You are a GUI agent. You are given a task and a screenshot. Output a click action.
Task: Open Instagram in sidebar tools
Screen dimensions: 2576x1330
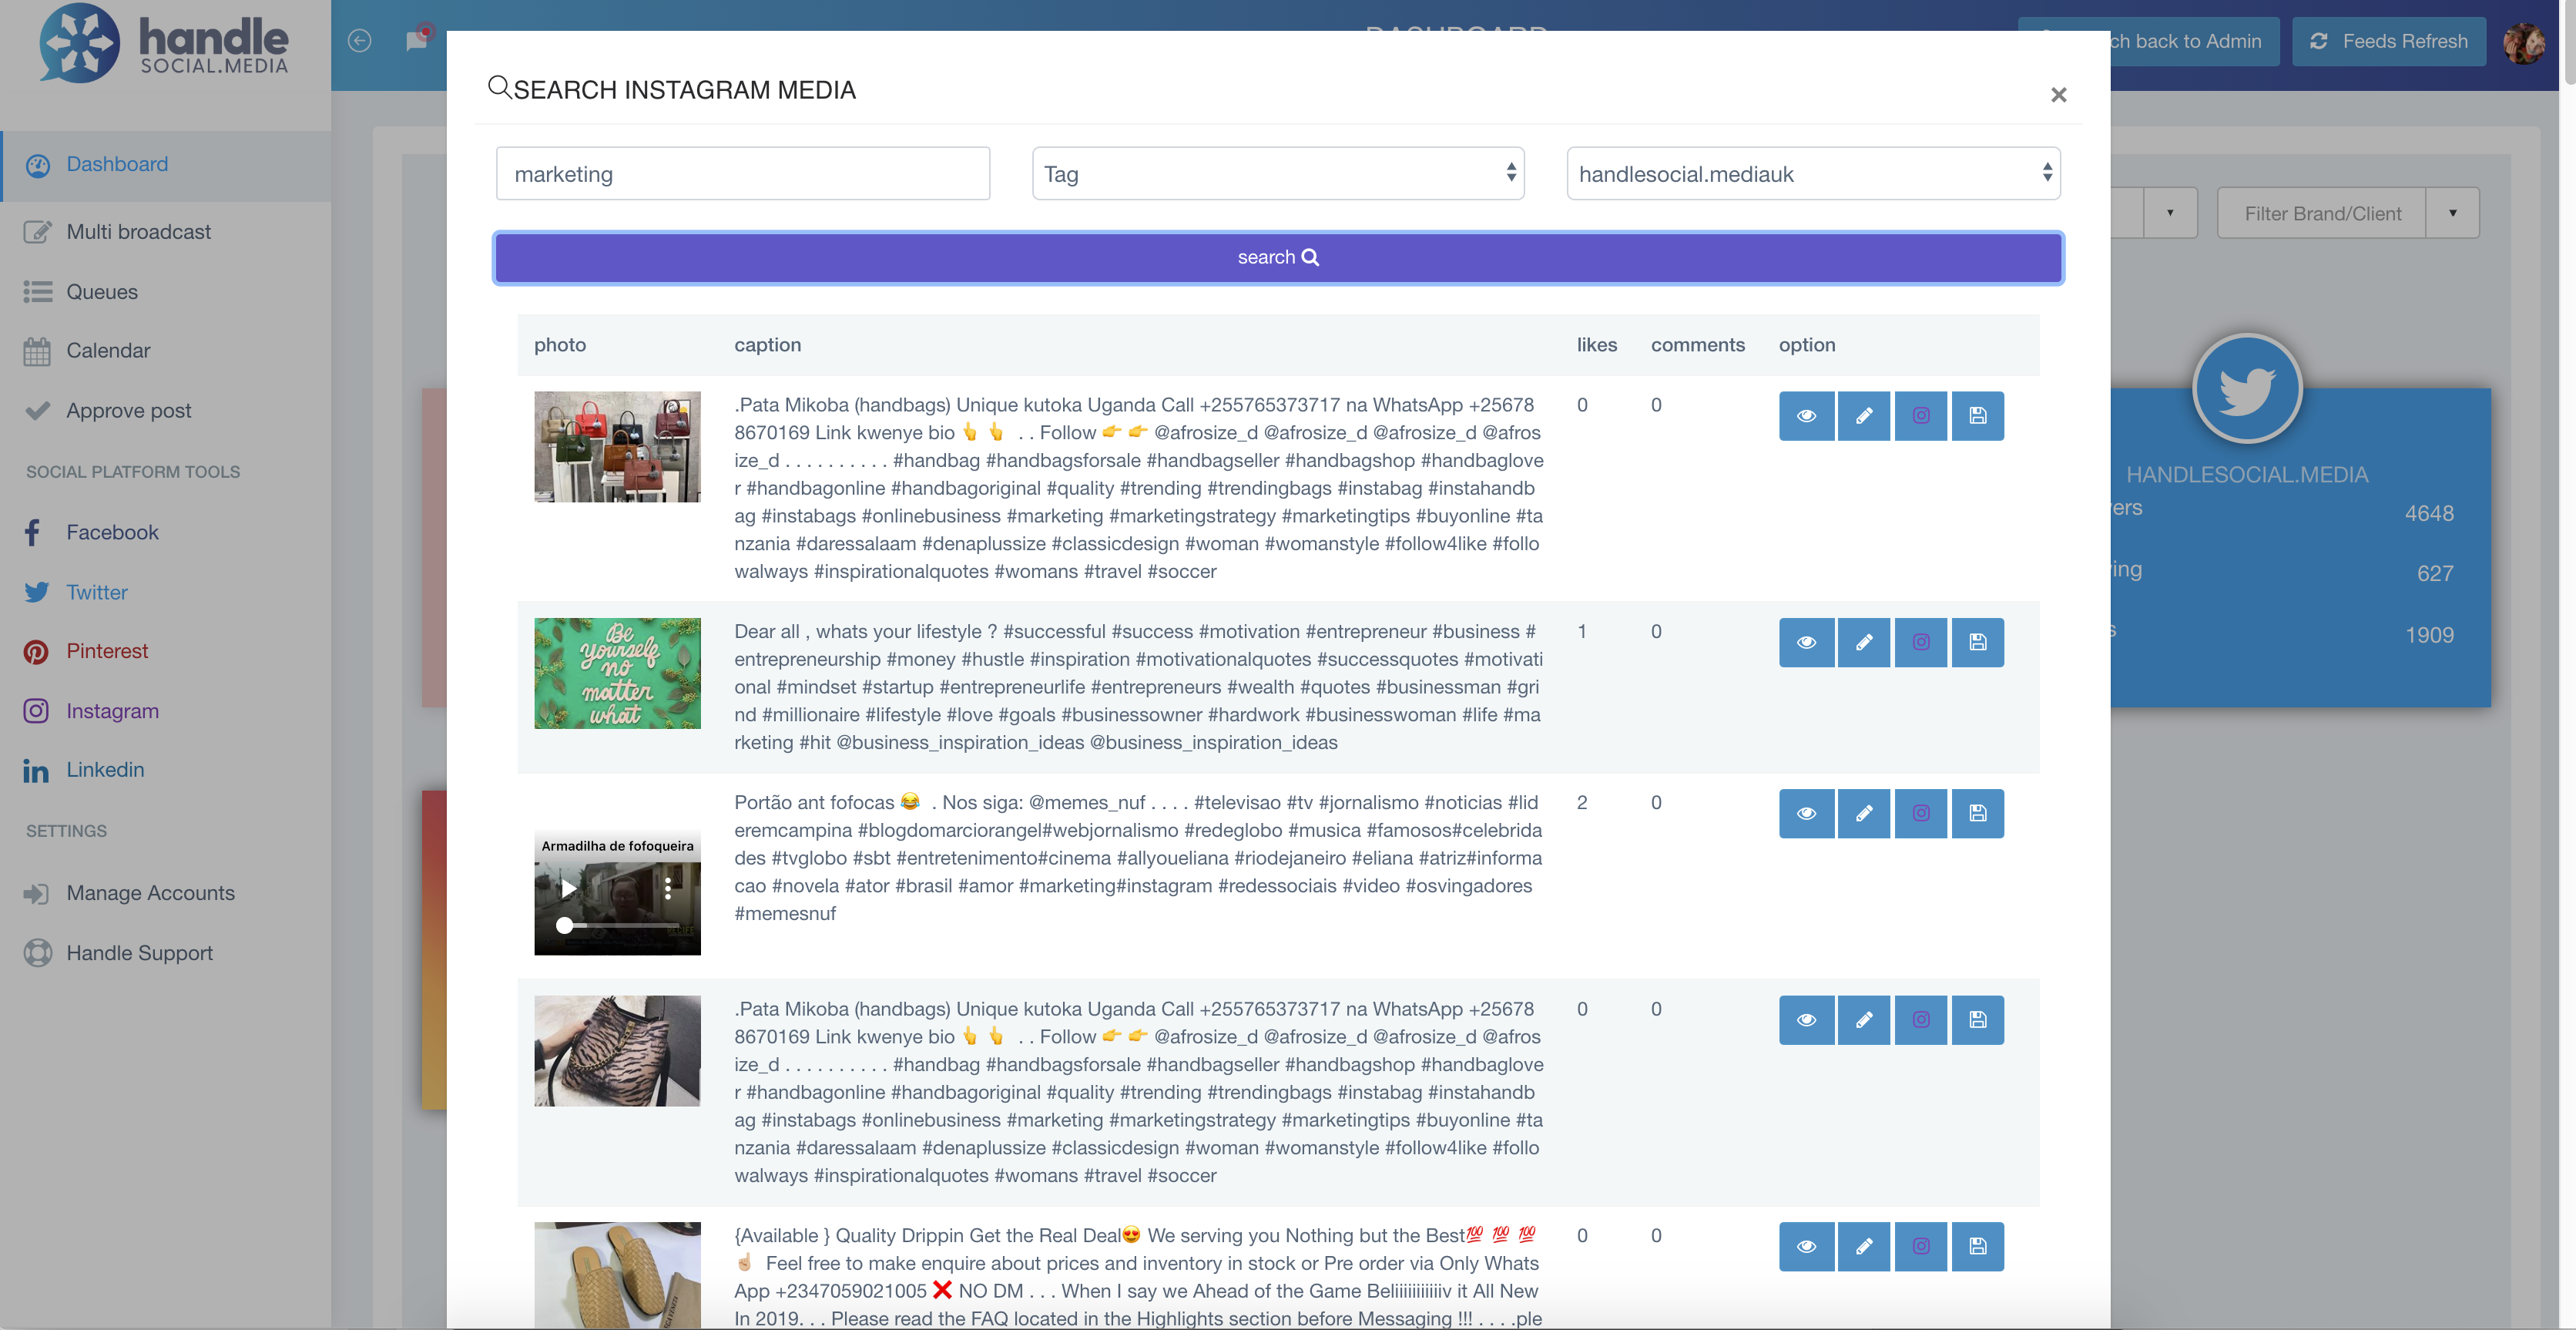(112, 711)
